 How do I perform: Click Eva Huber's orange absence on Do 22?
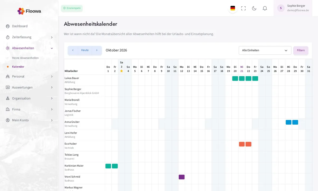[248, 144]
